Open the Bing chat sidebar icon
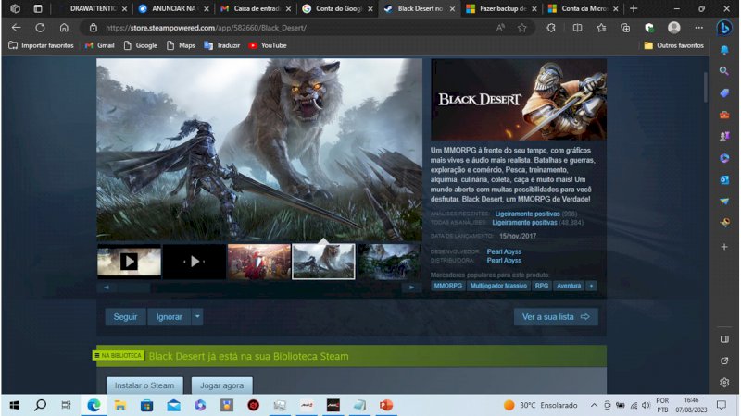 724,28
